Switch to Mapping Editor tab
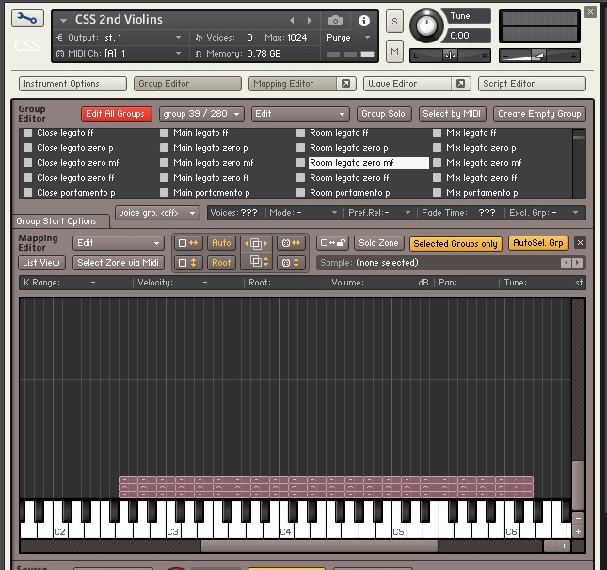This screenshot has width=607, height=570. (x=293, y=84)
